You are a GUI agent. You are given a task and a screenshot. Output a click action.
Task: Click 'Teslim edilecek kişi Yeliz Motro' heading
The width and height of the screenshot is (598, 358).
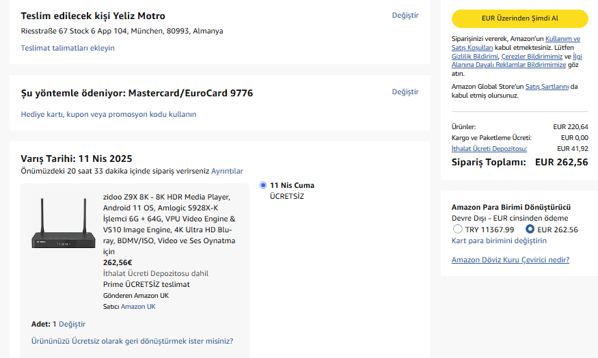pyautogui.click(x=93, y=16)
